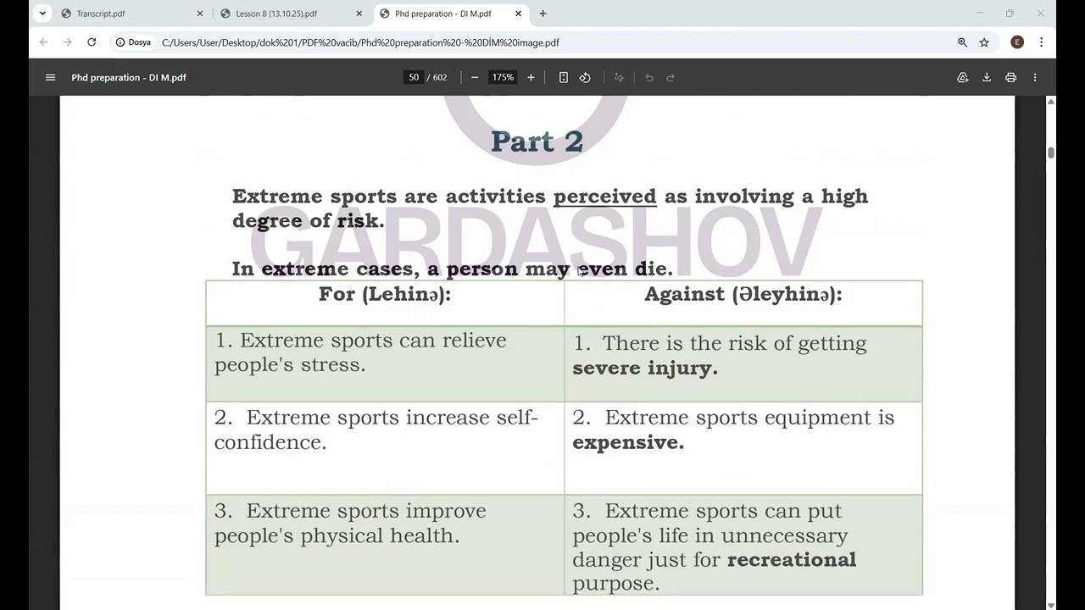
Task: Toggle the PDF sidebar hamburger menu
Action: tap(50, 77)
